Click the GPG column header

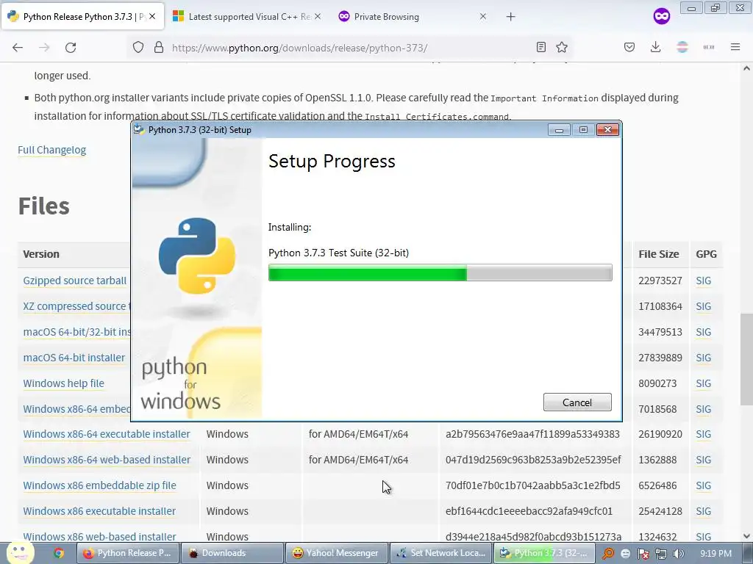coord(706,254)
